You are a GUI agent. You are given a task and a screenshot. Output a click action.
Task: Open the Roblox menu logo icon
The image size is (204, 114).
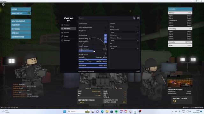tap(4, 4)
